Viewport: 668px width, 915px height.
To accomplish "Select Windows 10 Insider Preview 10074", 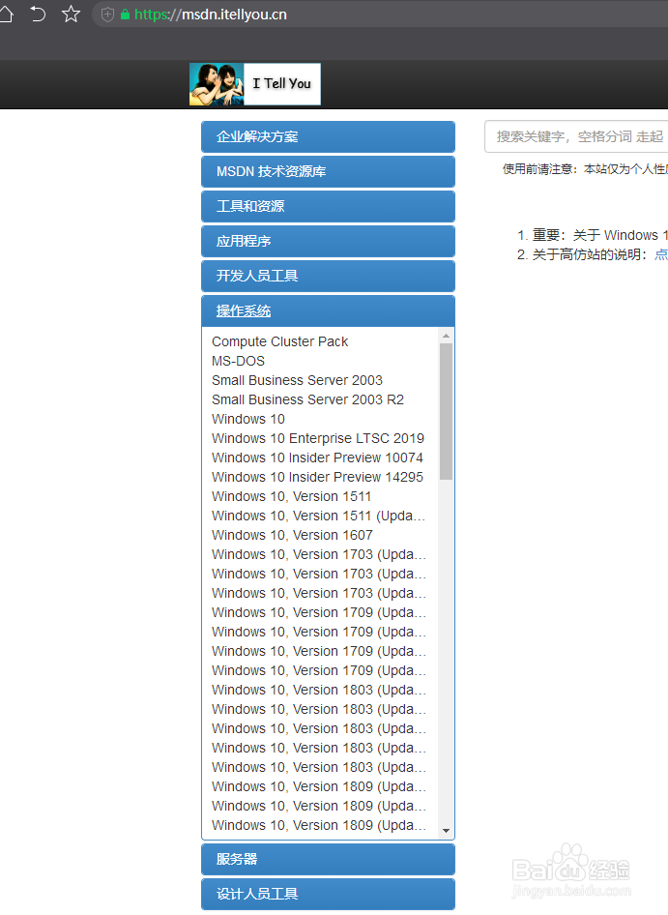I will [317, 457].
